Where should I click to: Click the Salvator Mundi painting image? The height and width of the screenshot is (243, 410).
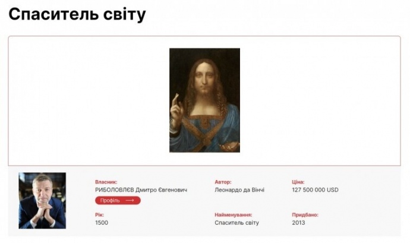click(204, 100)
